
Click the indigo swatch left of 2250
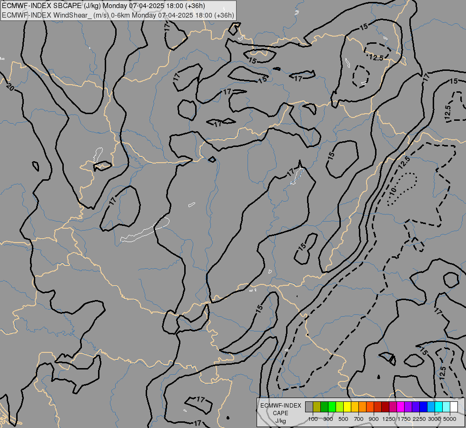click(416, 407)
